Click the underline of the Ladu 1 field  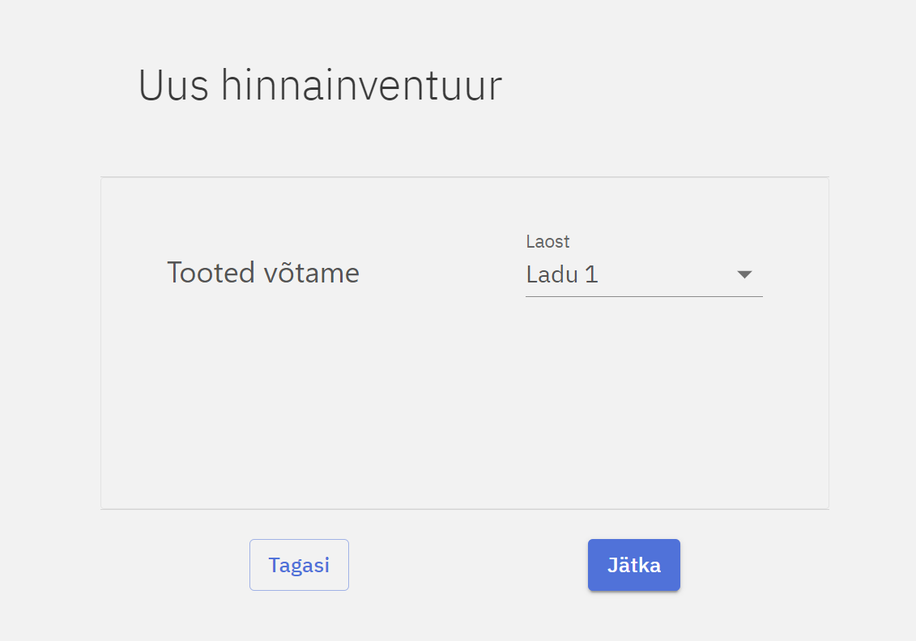644,296
